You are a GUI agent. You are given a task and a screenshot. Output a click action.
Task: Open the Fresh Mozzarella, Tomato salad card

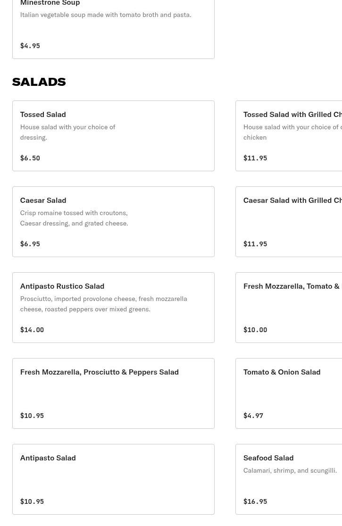pyautogui.click(x=289, y=308)
